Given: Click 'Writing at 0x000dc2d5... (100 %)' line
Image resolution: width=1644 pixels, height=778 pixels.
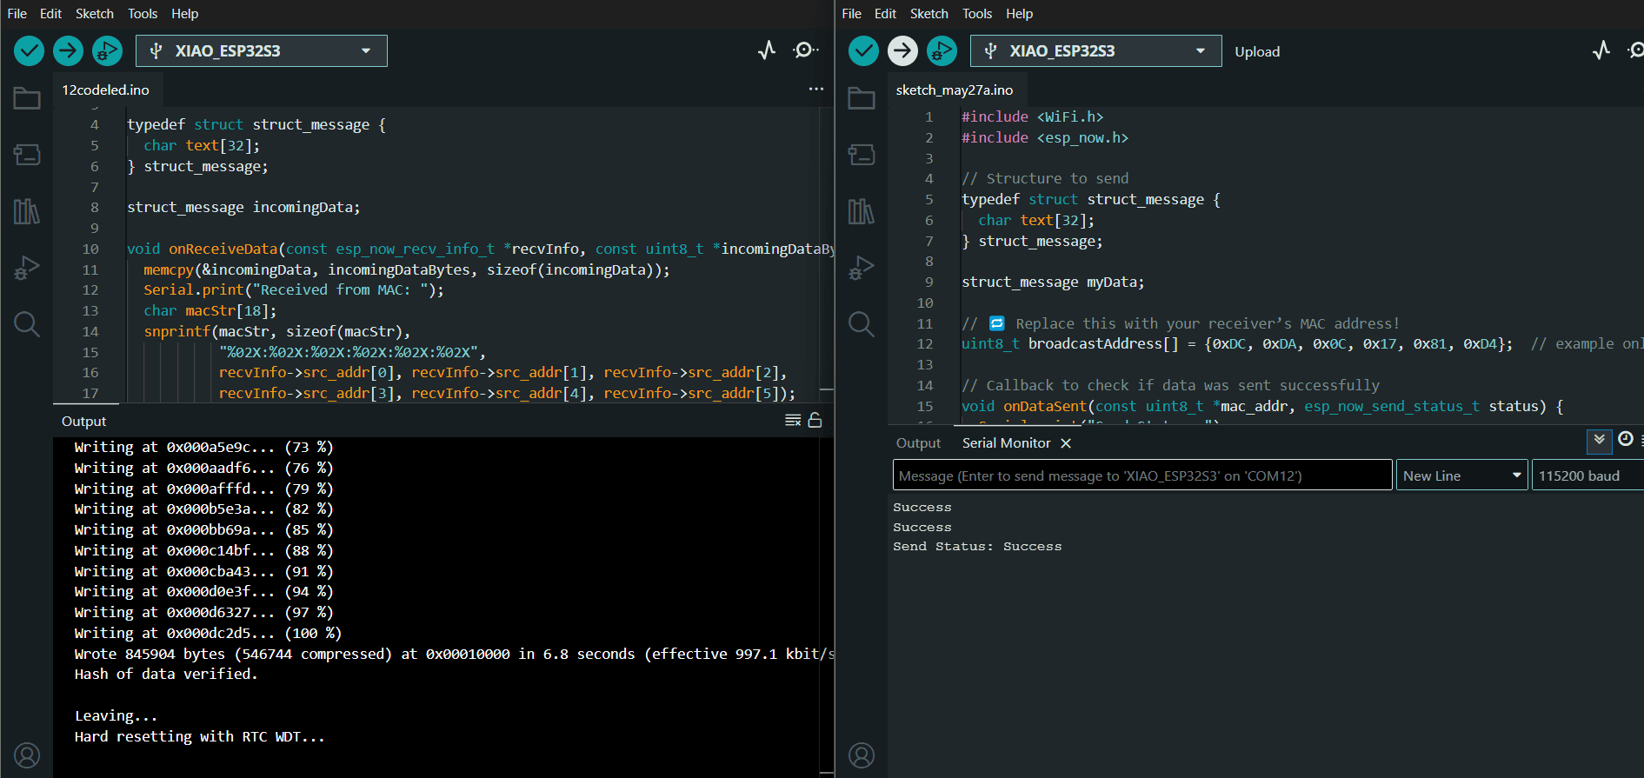Looking at the screenshot, I should (x=208, y=634).
